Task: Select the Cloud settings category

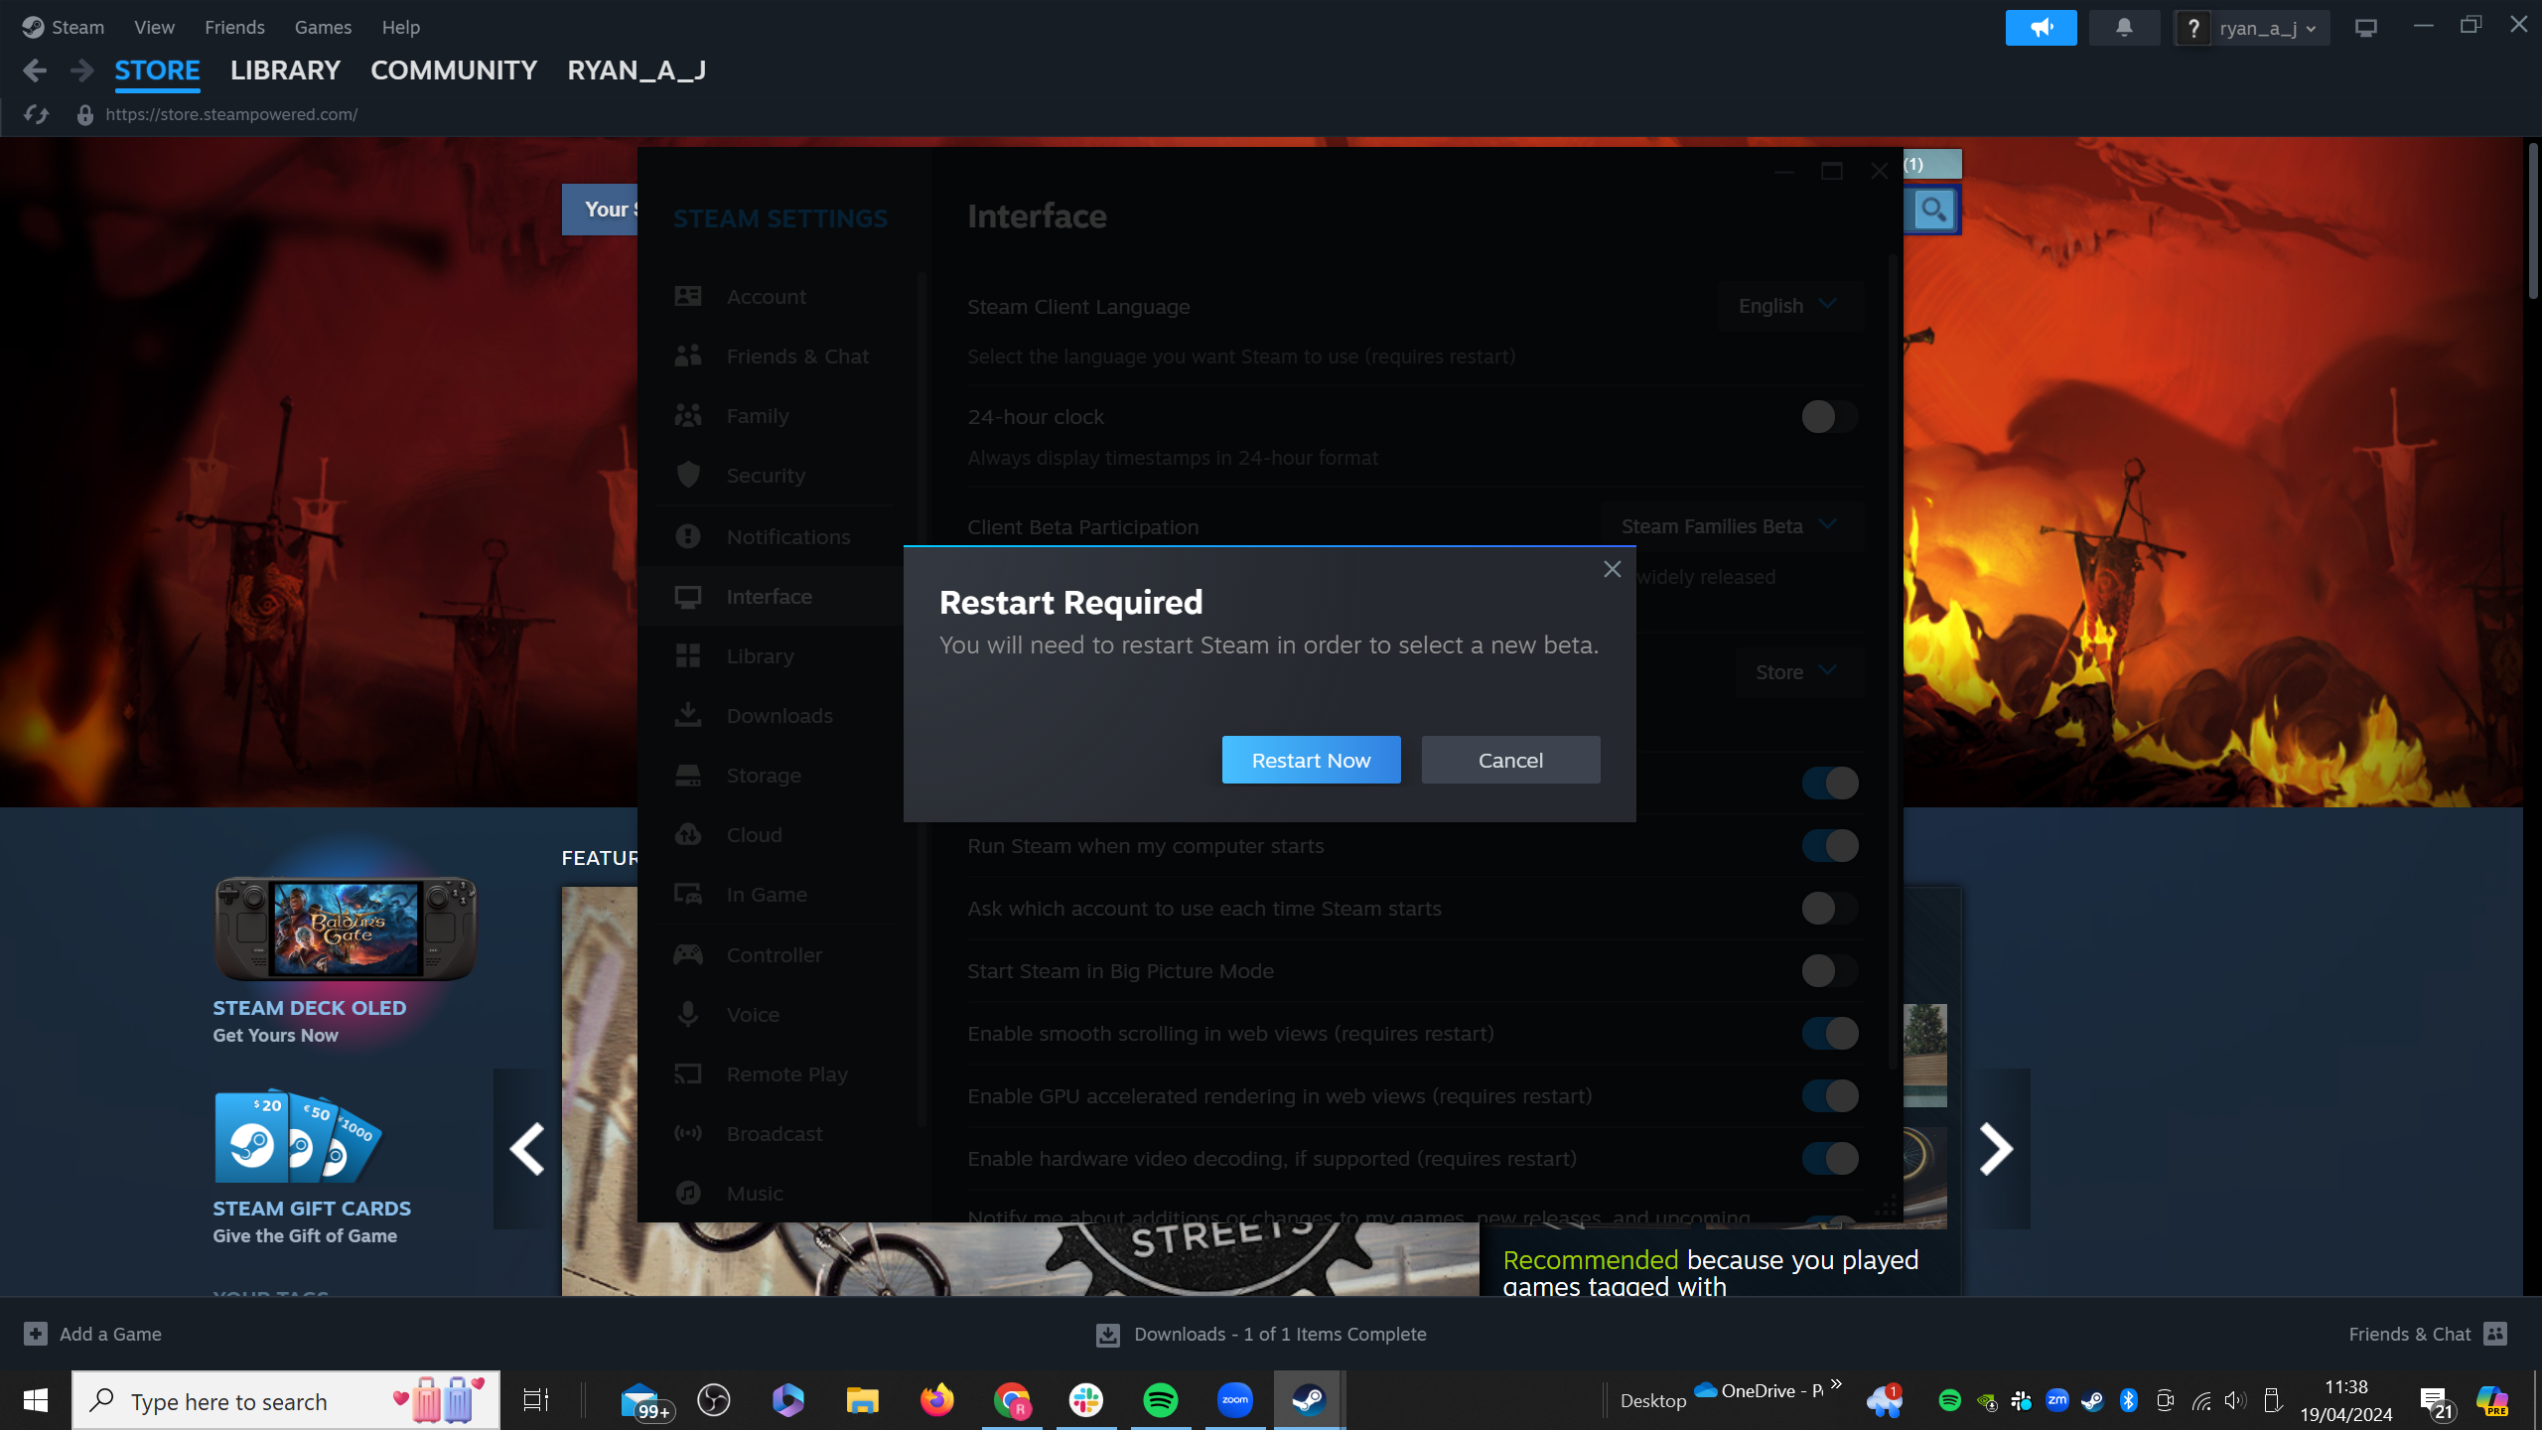Action: [775, 835]
